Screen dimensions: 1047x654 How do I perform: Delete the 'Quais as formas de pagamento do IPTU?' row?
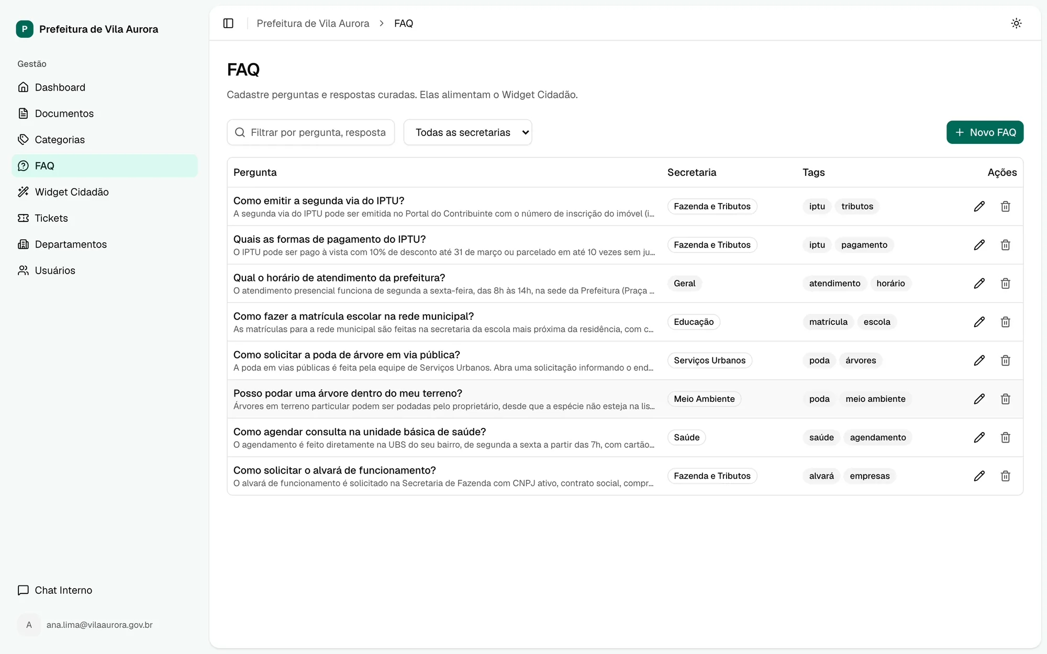[x=1005, y=245]
